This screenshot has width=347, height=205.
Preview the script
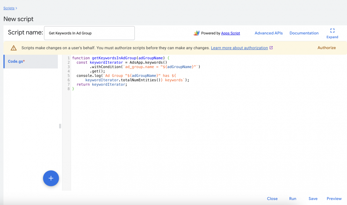pos(334,199)
